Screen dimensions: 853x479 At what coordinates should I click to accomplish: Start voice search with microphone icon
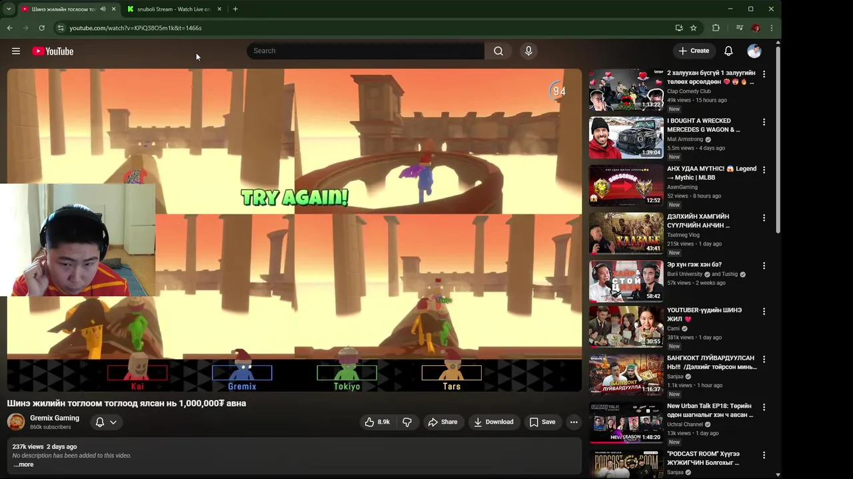(x=528, y=51)
